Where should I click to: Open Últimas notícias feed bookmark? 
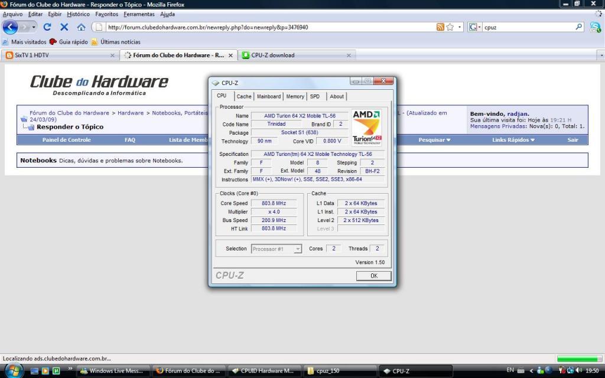pyautogui.click(x=116, y=42)
